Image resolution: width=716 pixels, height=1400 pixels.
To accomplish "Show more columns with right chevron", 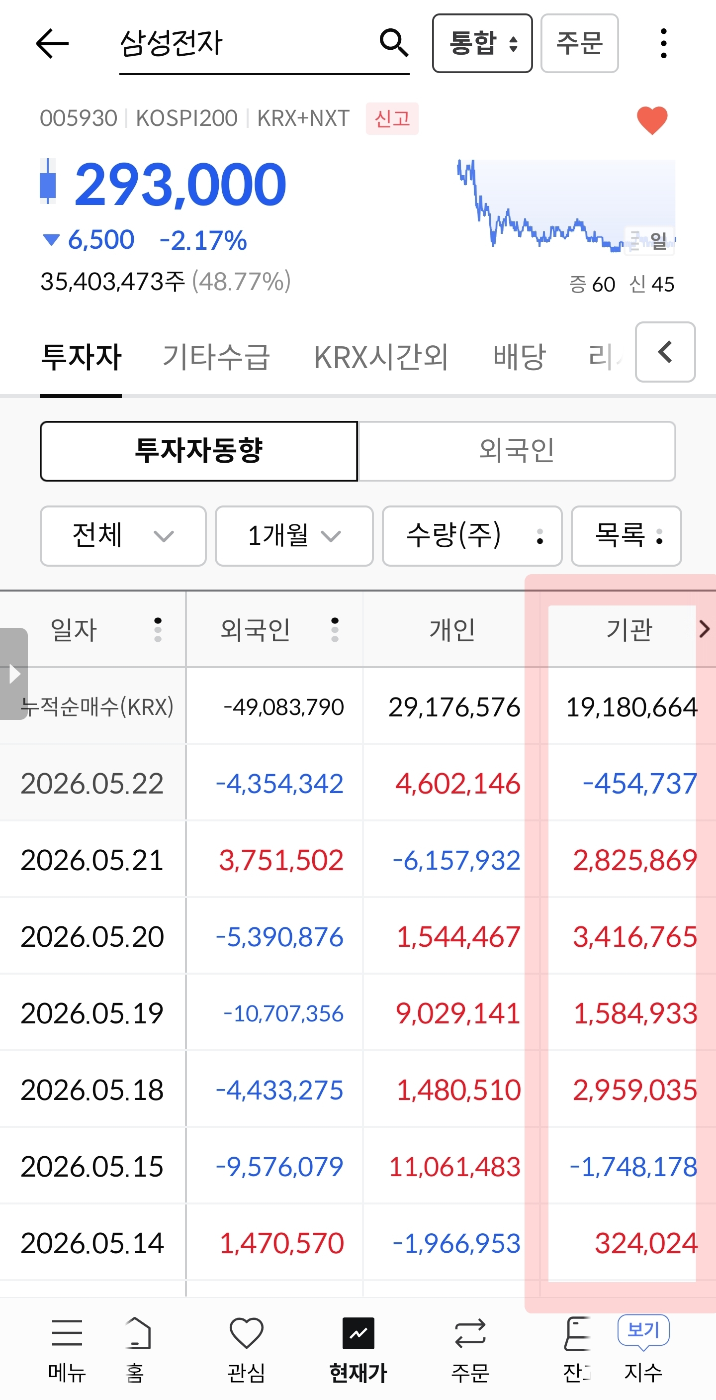I will (704, 629).
